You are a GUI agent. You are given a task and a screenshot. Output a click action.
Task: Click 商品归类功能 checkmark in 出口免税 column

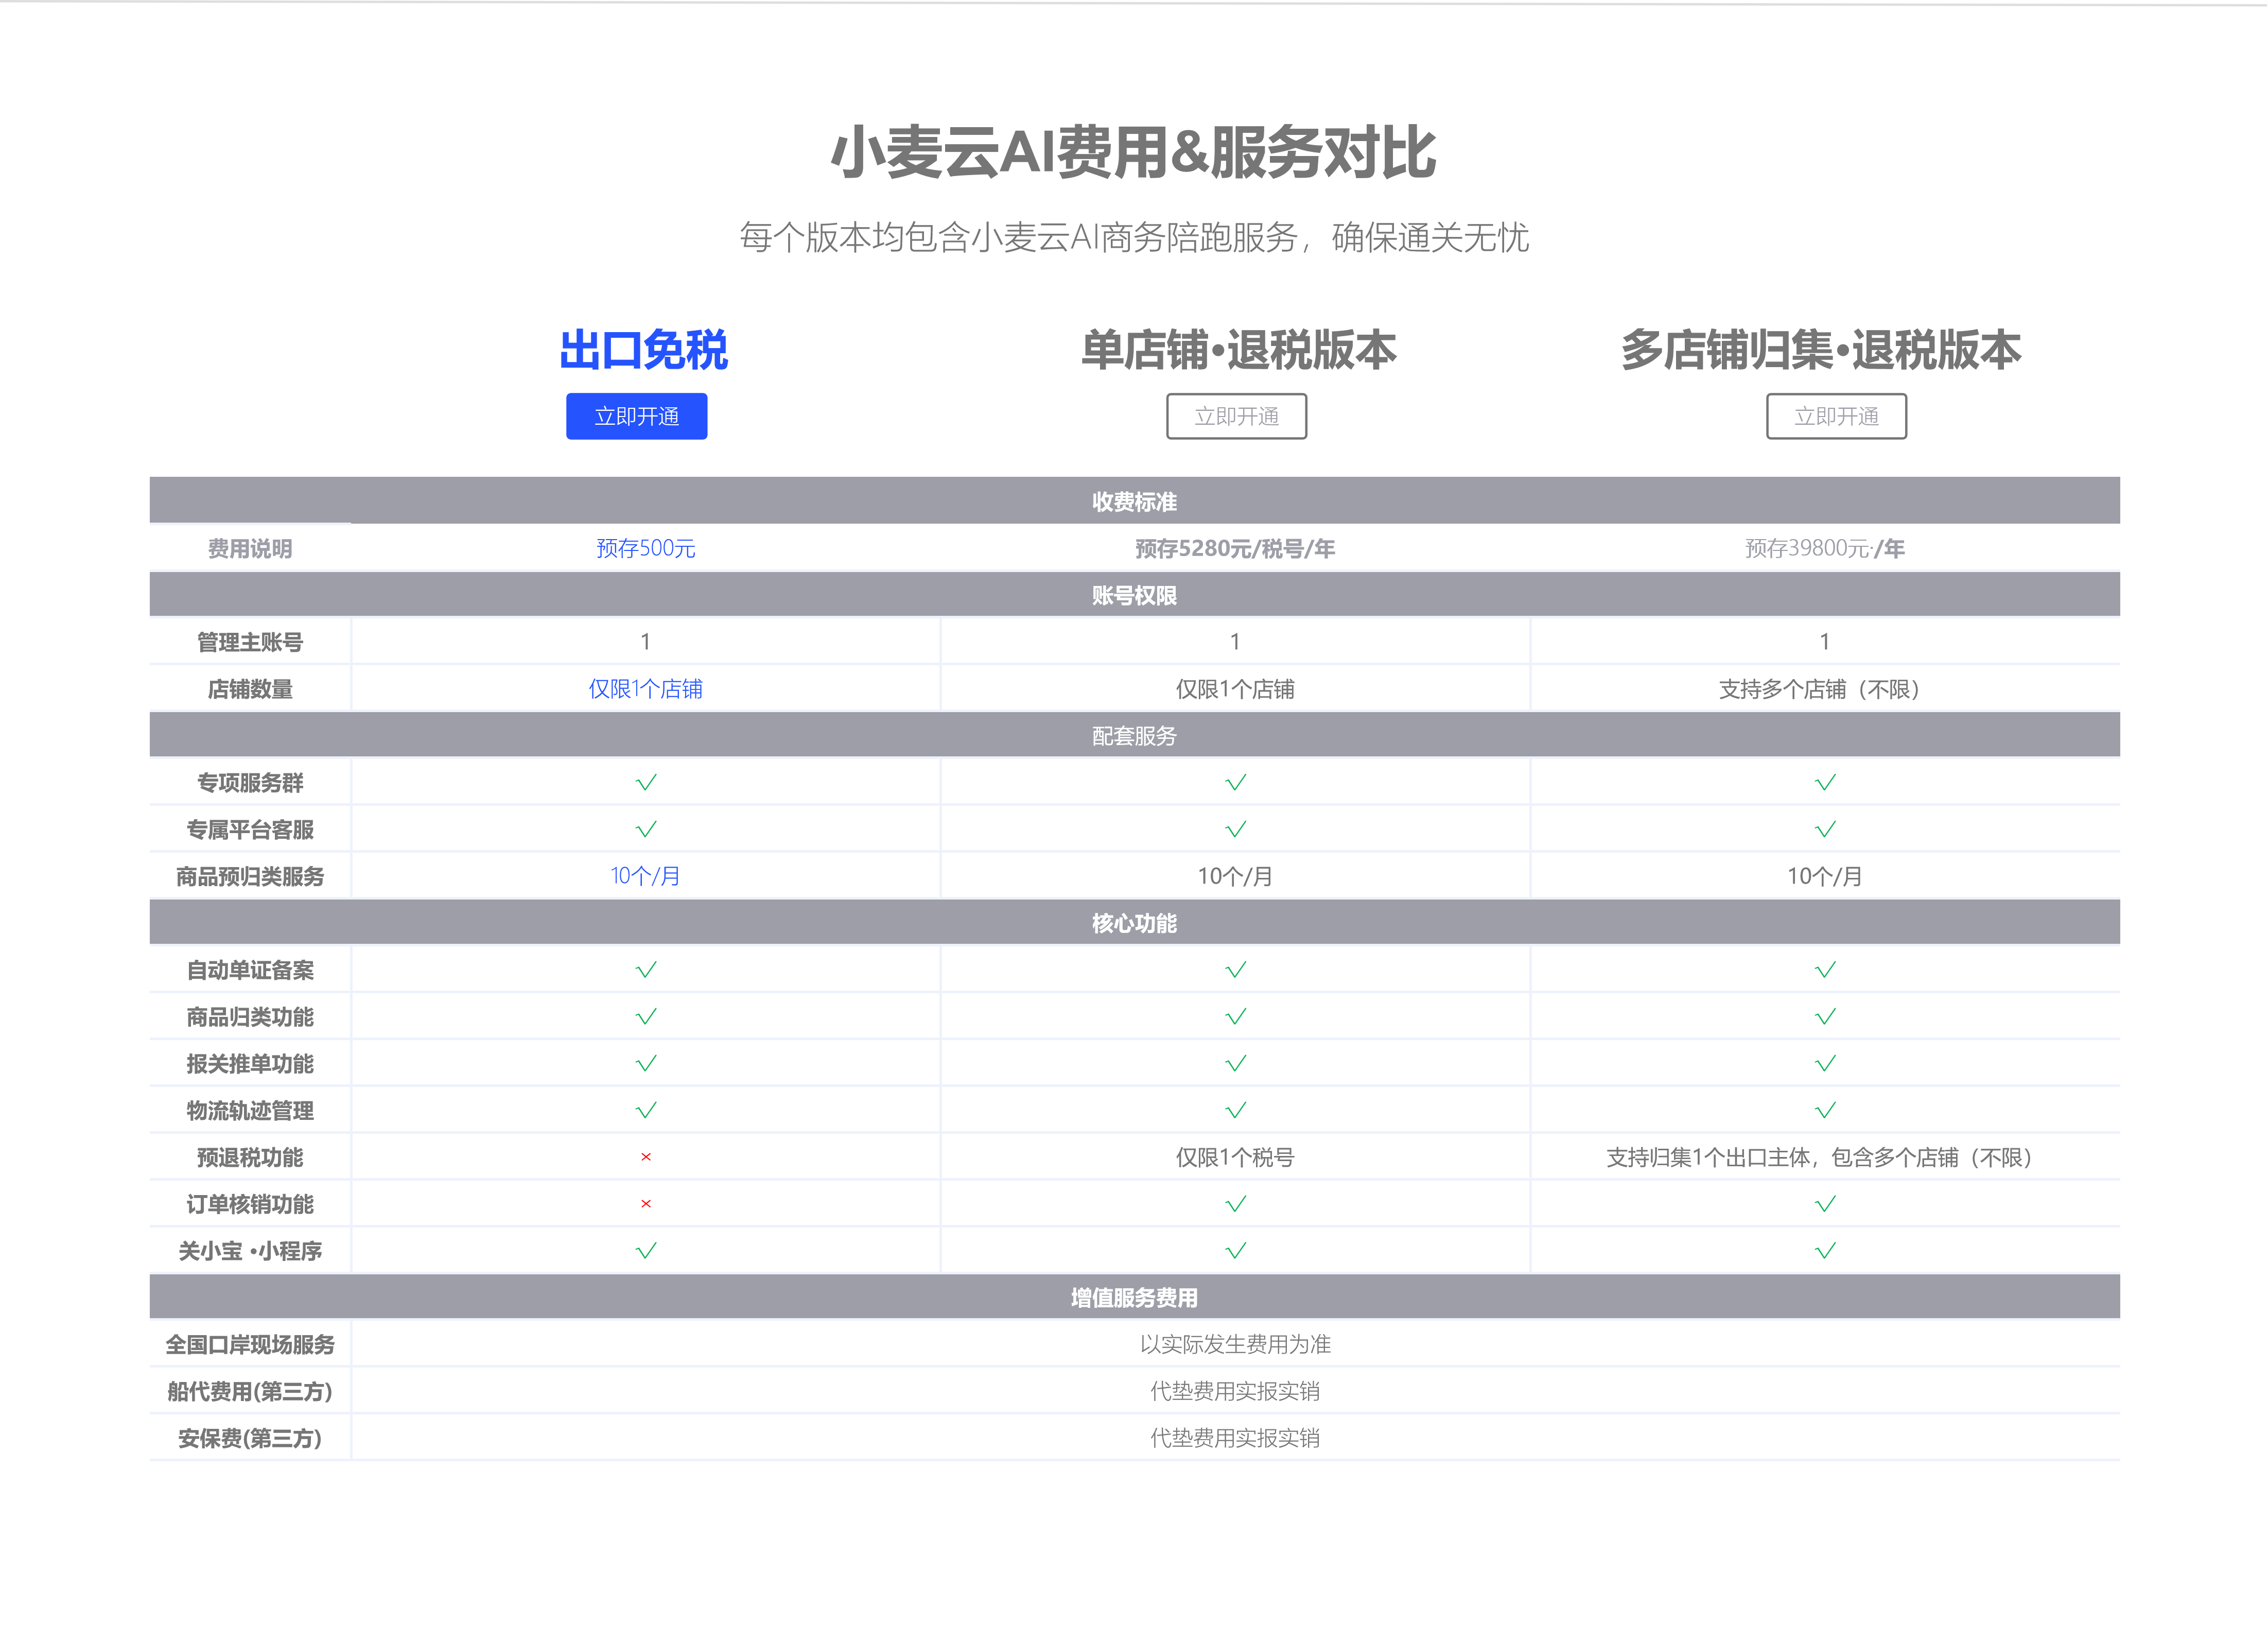pyautogui.click(x=646, y=1016)
